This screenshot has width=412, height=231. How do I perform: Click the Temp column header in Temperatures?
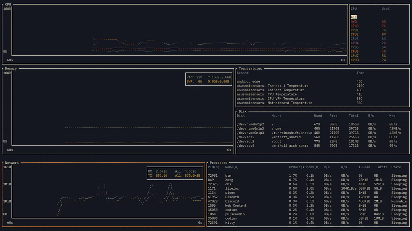[x=360, y=73]
